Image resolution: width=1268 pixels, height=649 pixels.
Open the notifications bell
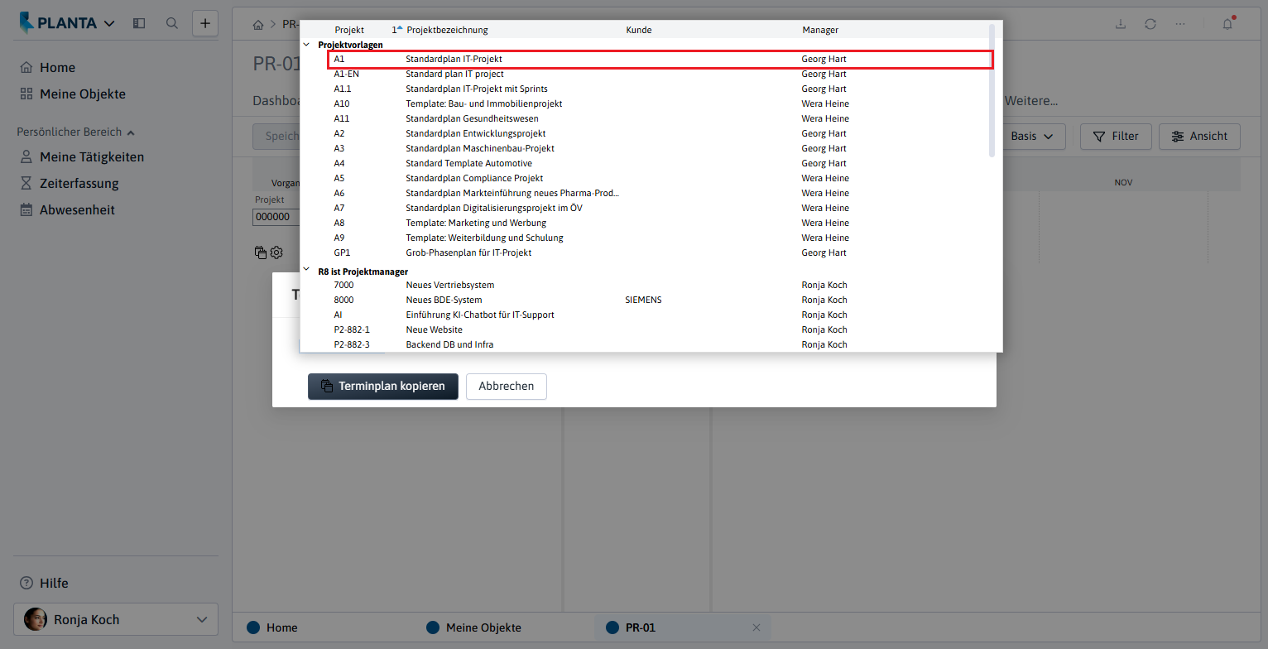(x=1227, y=24)
